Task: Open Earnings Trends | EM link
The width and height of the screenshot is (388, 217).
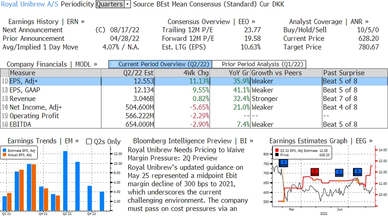Action: tap(43, 141)
